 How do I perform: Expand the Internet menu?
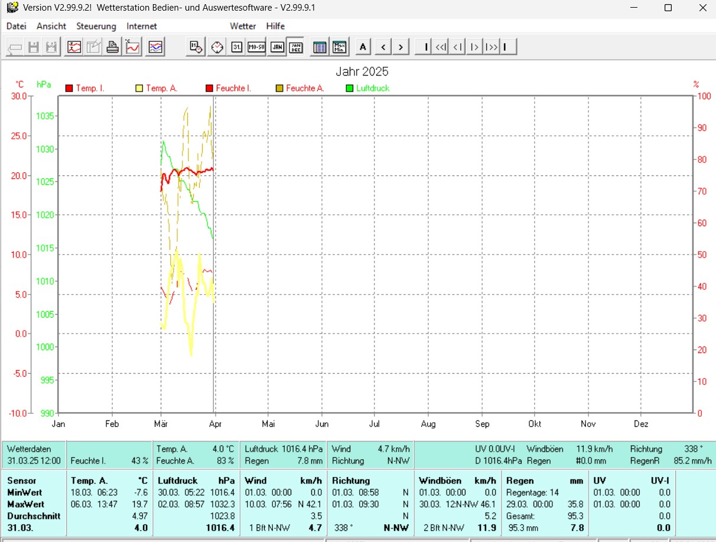pos(142,26)
